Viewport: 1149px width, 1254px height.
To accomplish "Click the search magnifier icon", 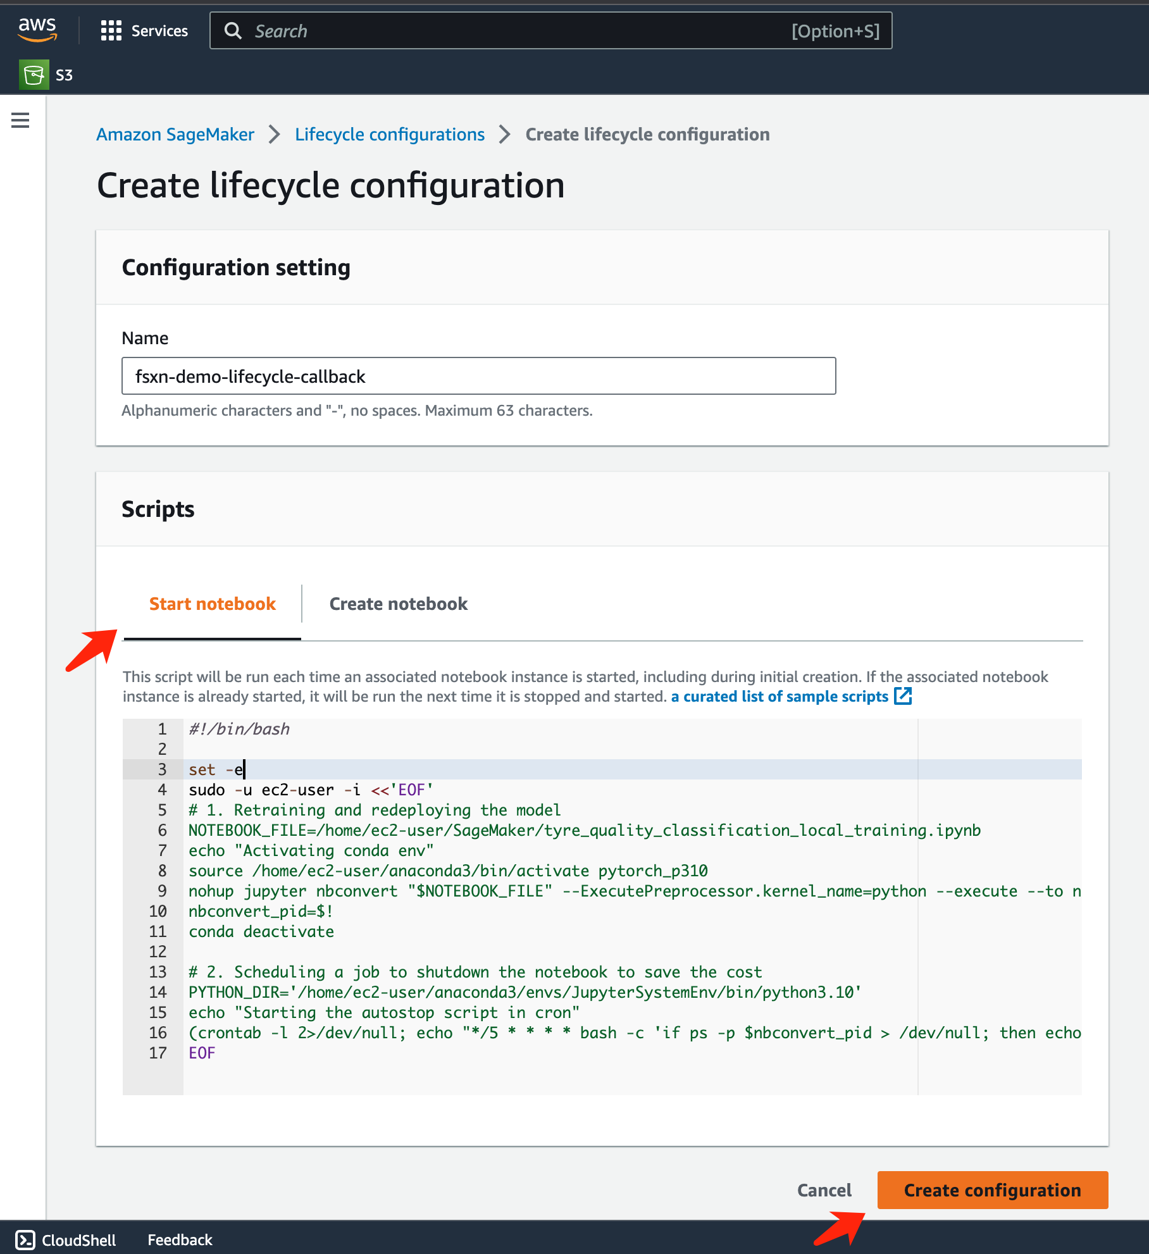I will tap(233, 30).
